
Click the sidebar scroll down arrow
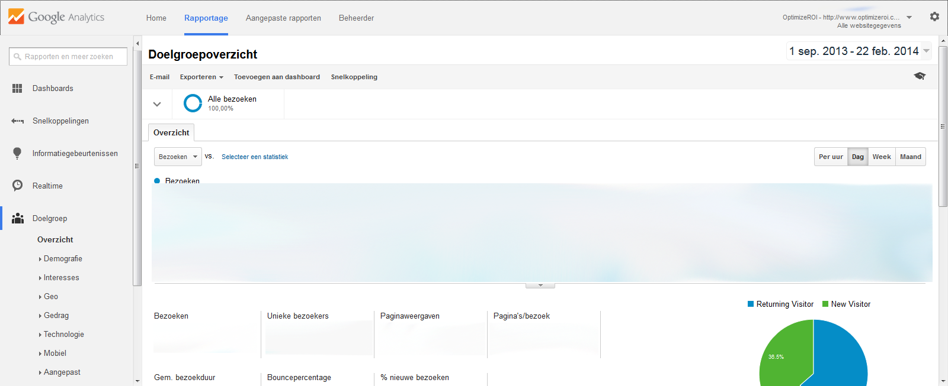pos(137,381)
